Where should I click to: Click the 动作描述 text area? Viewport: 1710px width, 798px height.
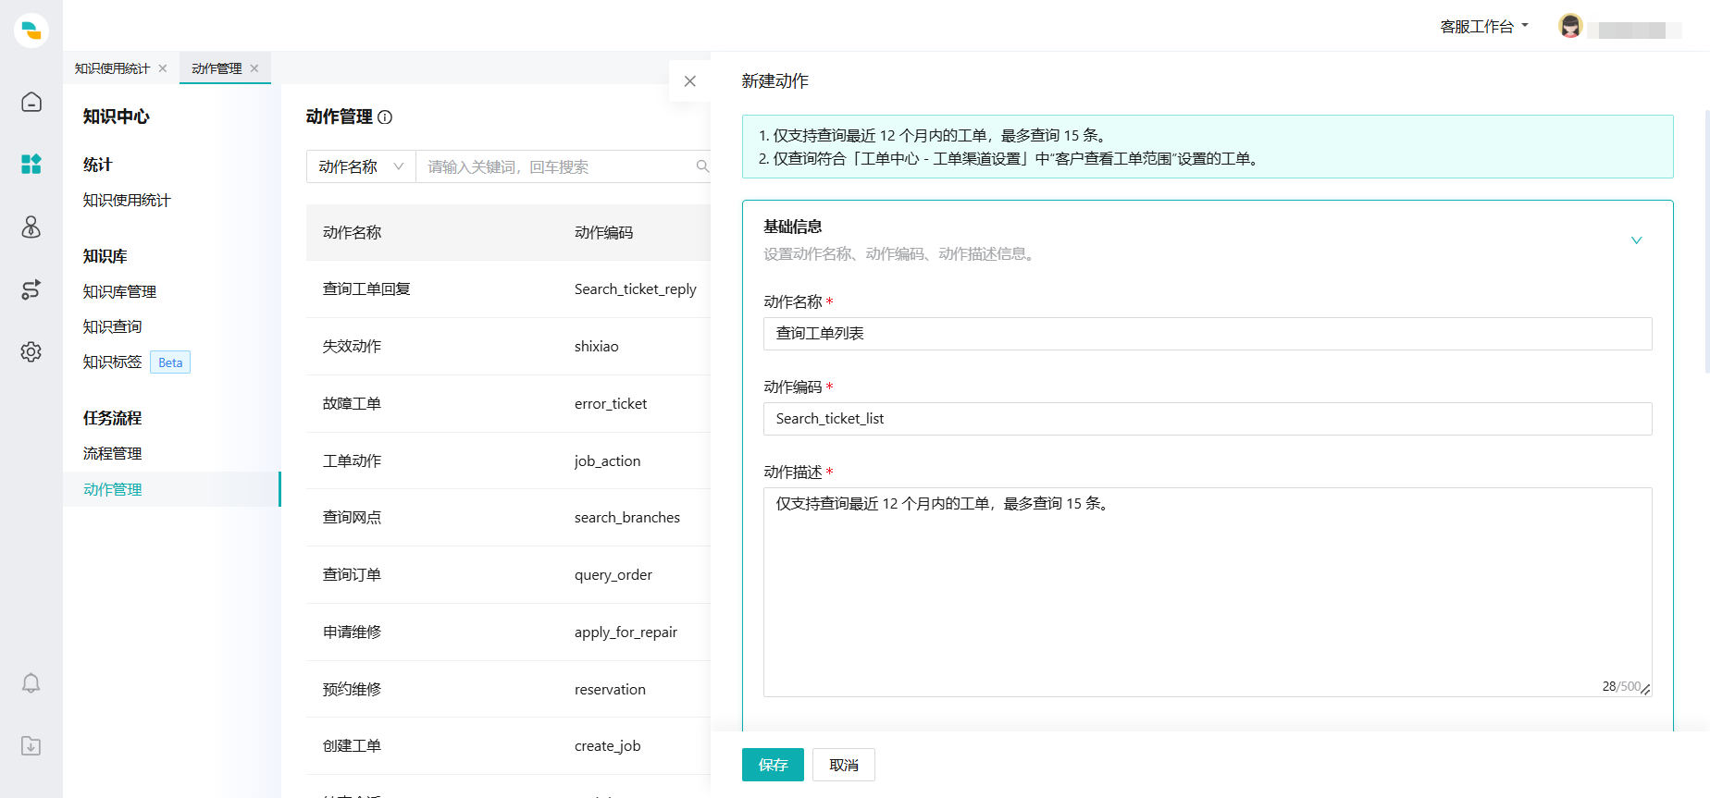[x=1207, y=592]
